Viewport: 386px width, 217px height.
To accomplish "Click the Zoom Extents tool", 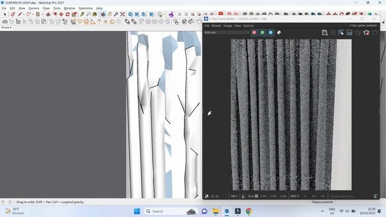I will tap(122, 14).
